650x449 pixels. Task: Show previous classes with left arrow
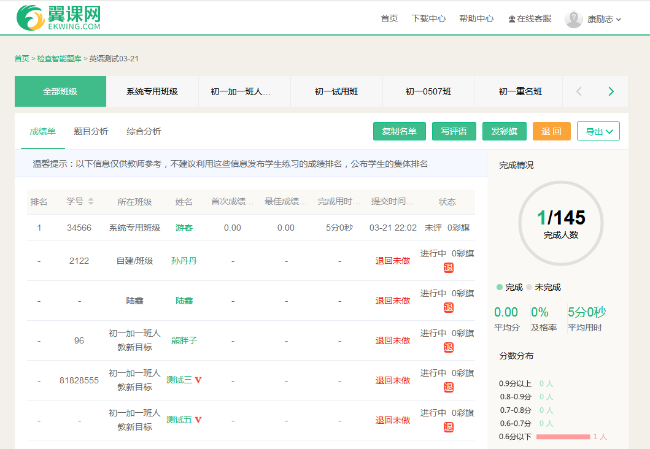click(x=579, y=91)
